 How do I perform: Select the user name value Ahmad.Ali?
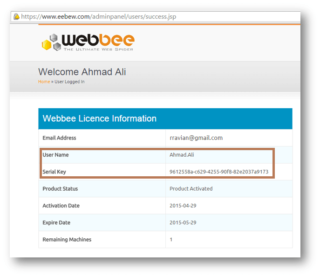[182, 155]
